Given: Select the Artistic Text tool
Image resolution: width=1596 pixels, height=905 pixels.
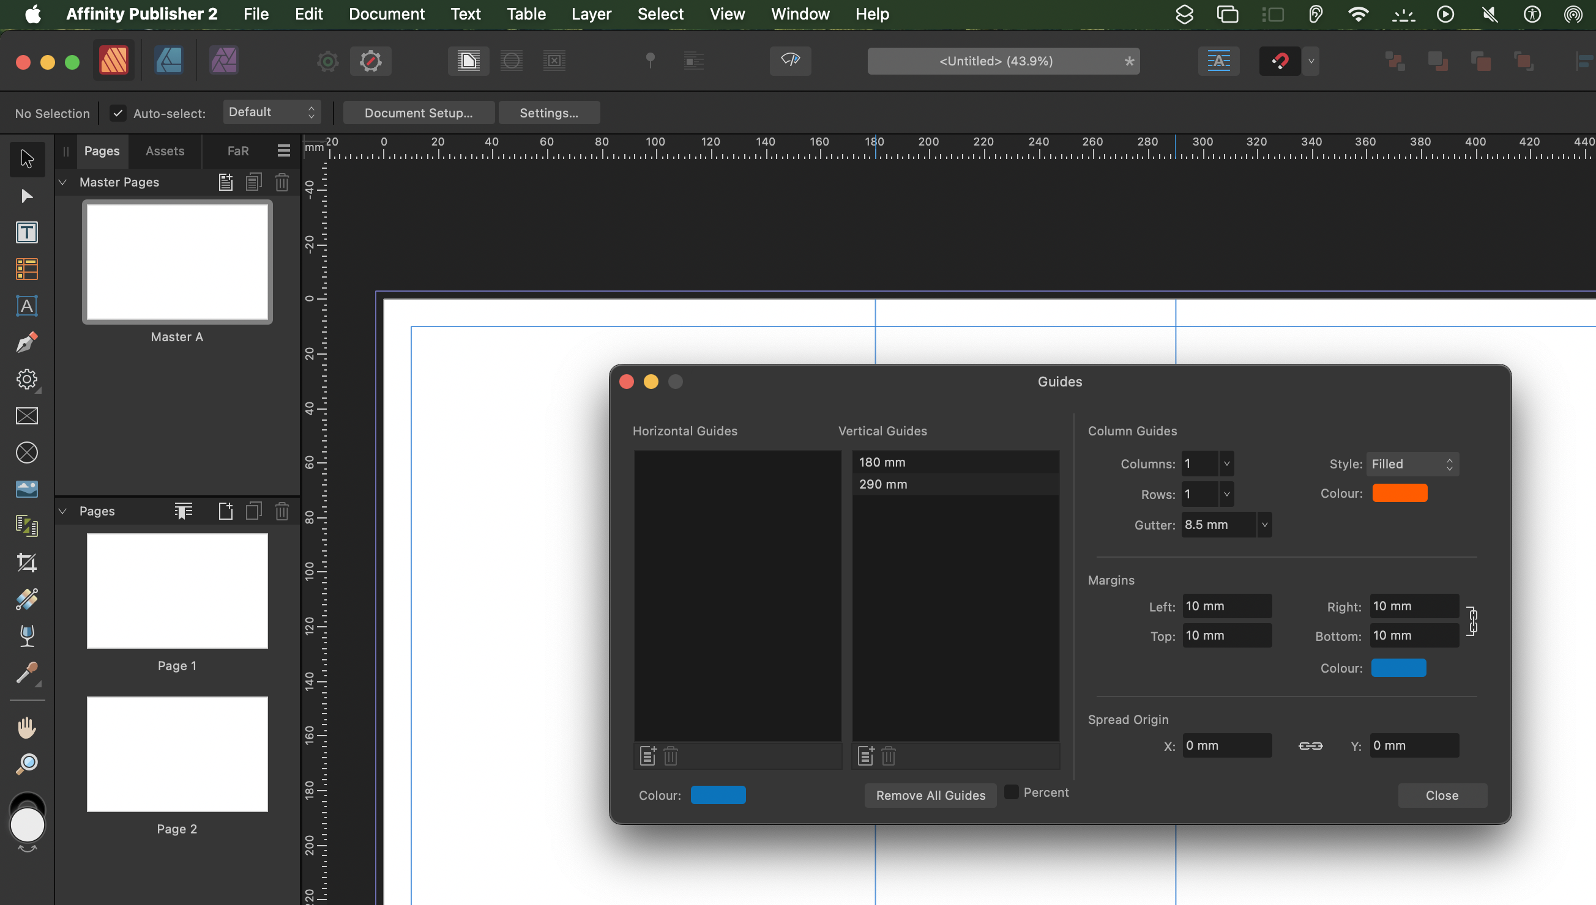Looking at the screenshot, I should point(27,306).
